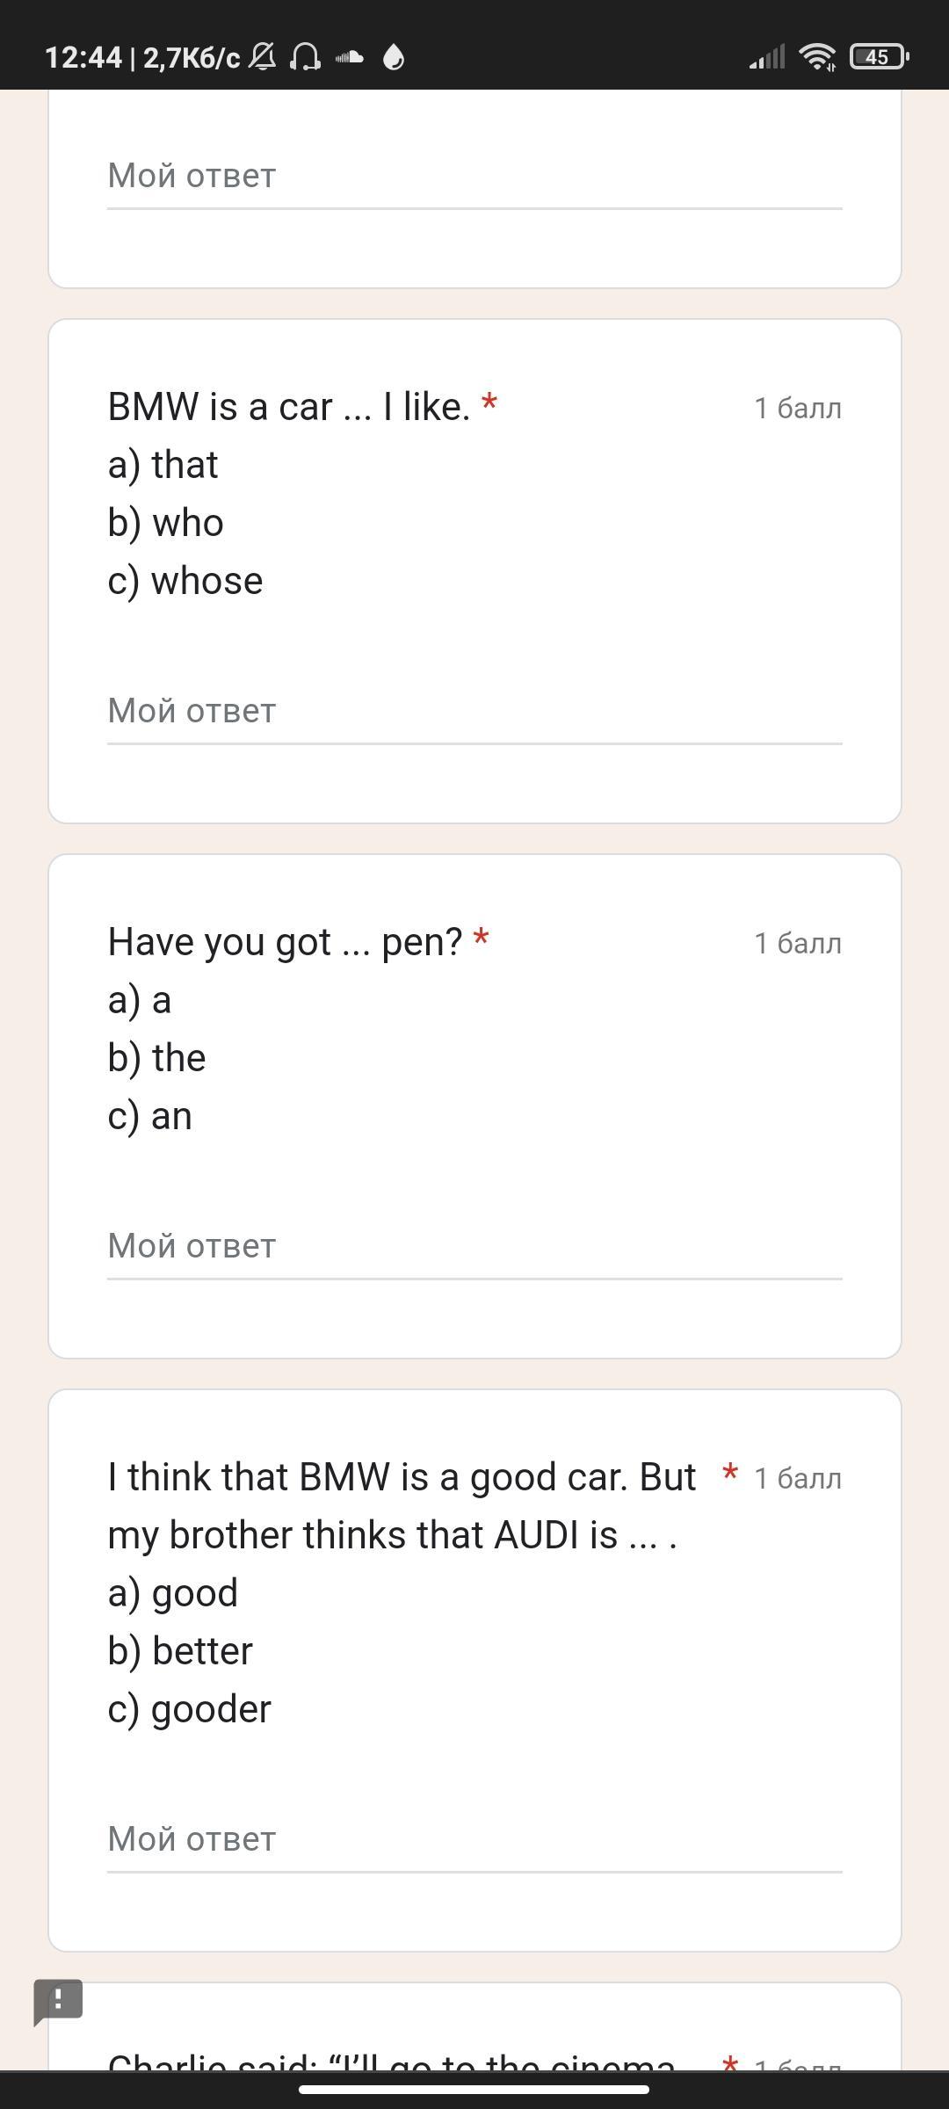Tap the SoundCloud cloud status icon
This screenshot has height=2109, width=949.
click(x=350, y=57)
